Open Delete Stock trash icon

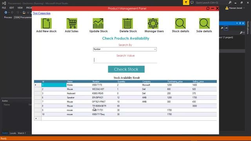tap(127, 23)
